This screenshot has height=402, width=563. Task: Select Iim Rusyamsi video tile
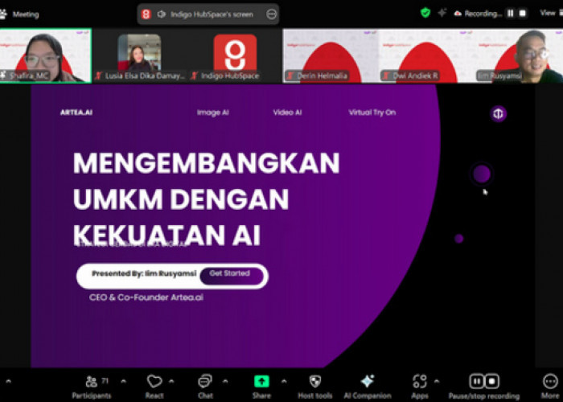coord(518,55)
